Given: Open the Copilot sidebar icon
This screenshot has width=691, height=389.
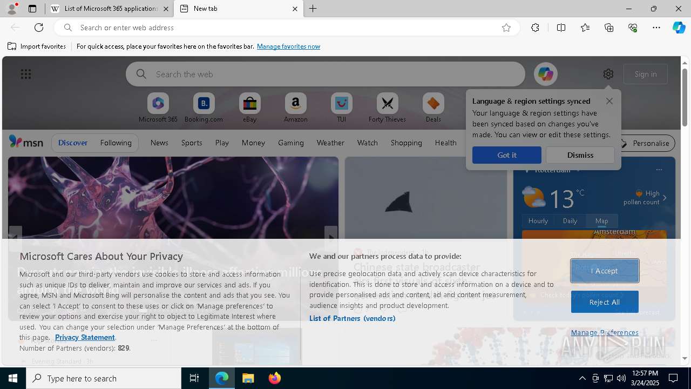Looking at the screenshot, I should coord(679,28).
